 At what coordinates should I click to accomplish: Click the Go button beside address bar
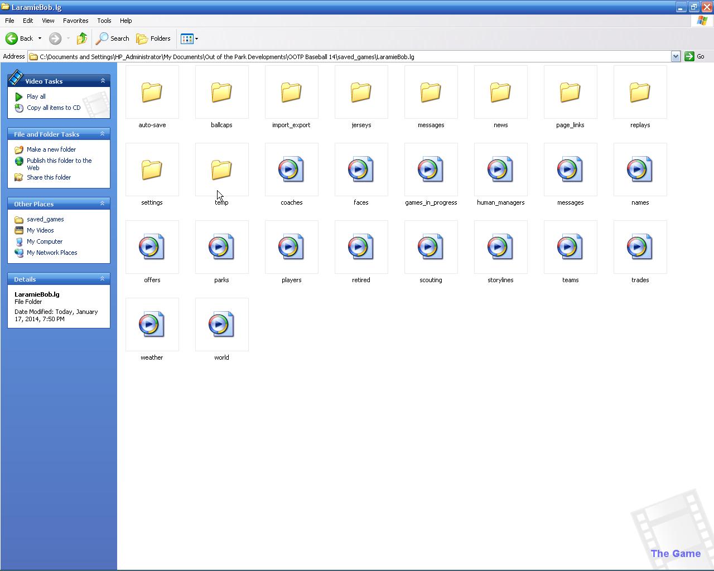tap(694, 56)
